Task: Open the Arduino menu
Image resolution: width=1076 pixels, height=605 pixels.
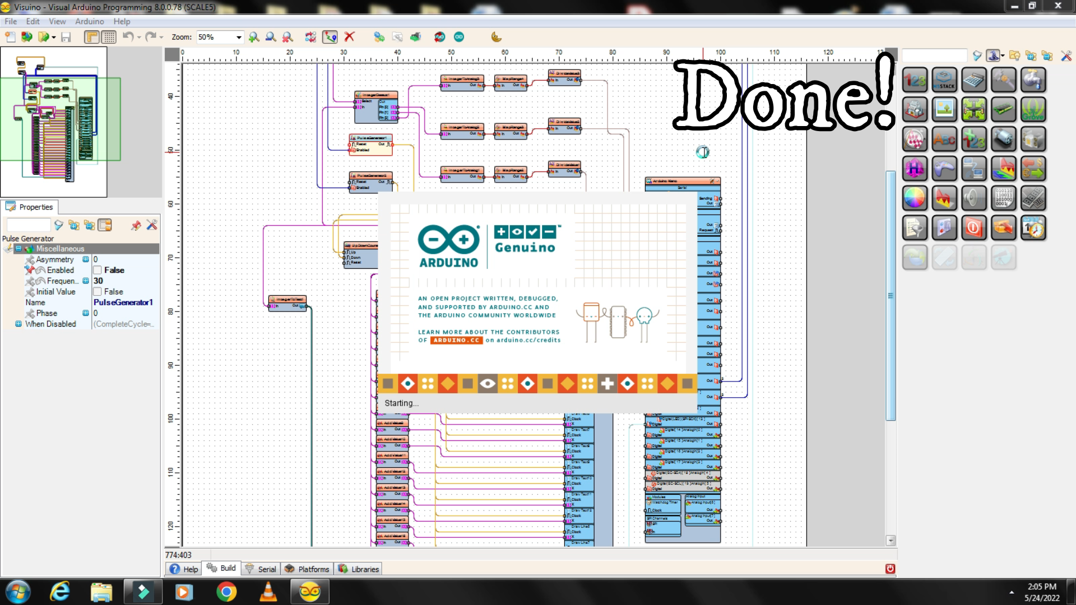Action: point(90,21)
